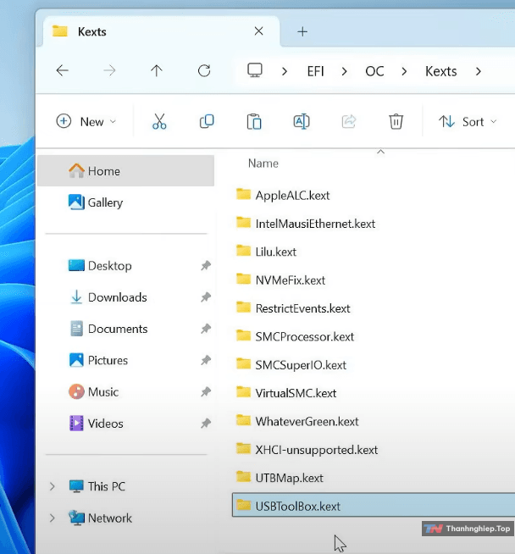Viewport: 515px width, 554px height.
Task: Open Pictures quick access folder
Action: pos(98,360)
